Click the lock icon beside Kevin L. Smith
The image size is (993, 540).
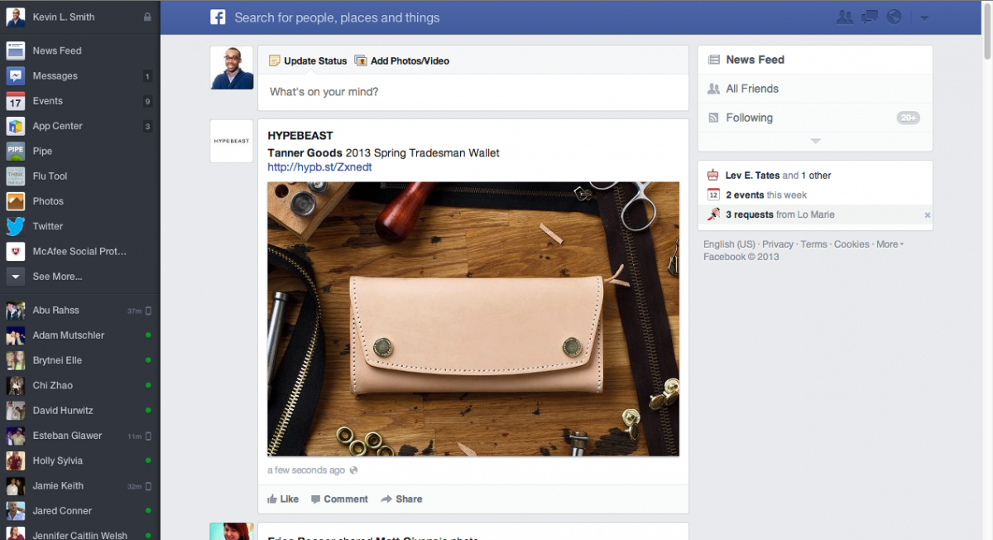click(147, 17)
